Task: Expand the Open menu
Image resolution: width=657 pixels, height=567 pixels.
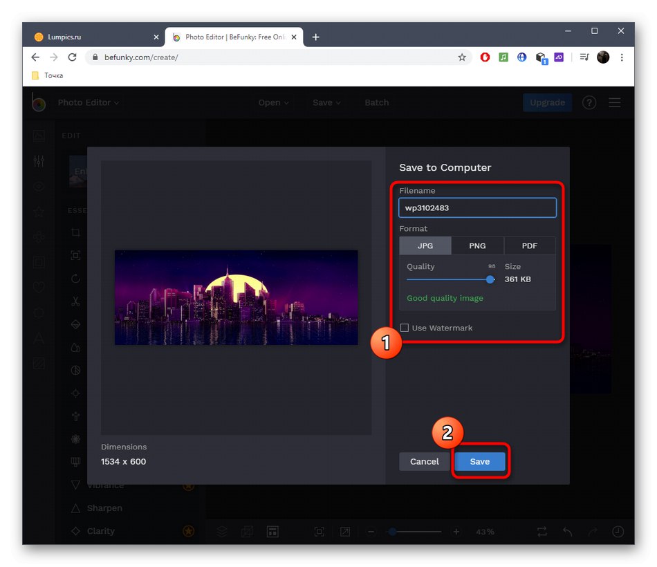Action: [x=273, y=102]
